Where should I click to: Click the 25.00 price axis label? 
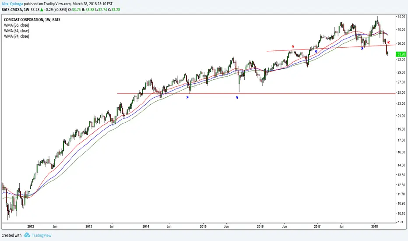(x=401, y=92)
